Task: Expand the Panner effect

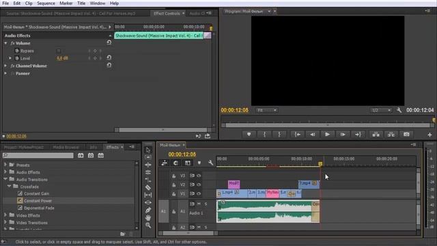Action: point(5,73)
